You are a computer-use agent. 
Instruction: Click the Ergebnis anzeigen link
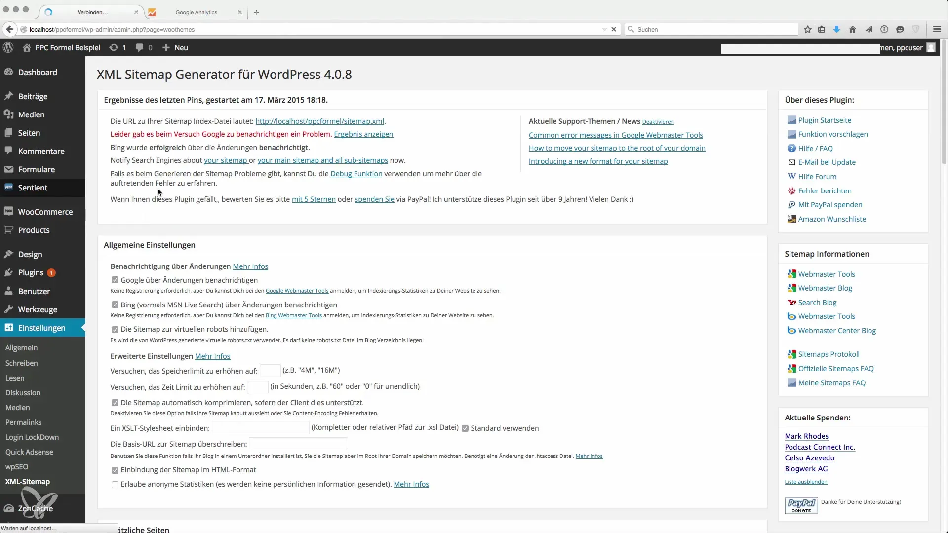tap(363, 134)
